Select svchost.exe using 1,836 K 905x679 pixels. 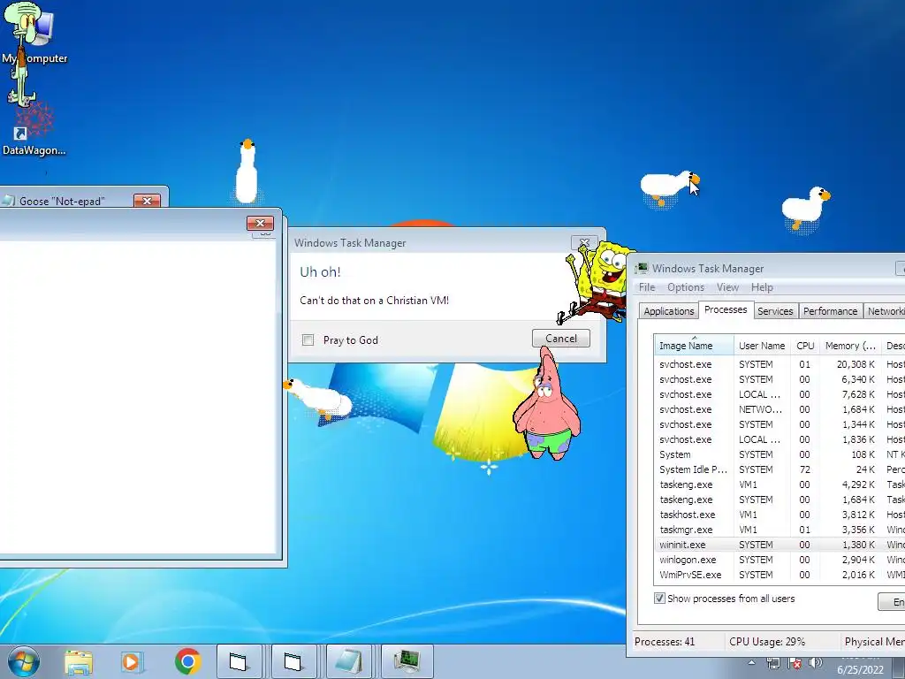click(x=780, y=439)
